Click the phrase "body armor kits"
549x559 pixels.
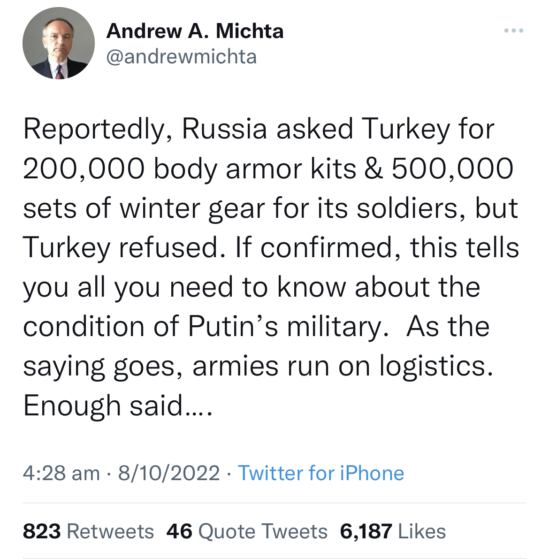255,168
